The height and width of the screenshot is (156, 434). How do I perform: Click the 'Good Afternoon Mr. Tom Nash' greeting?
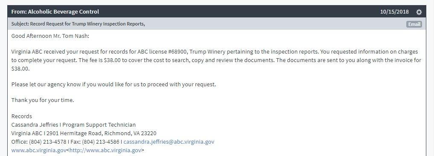50,36
